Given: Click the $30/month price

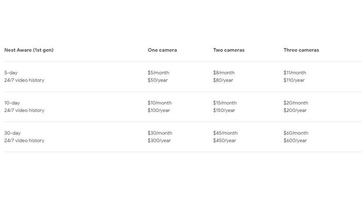Looking at the screenshot, I should pos(160,133).
